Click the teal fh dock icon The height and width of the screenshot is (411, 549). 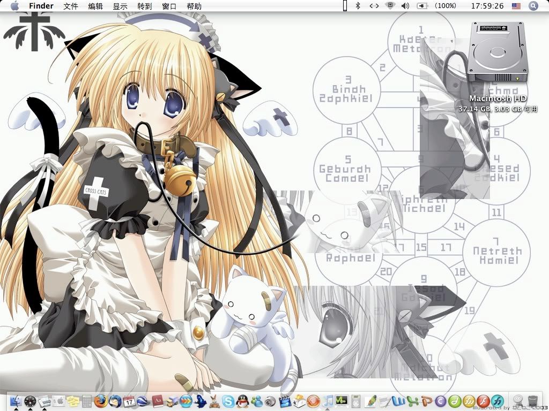[x=497, y=401]
